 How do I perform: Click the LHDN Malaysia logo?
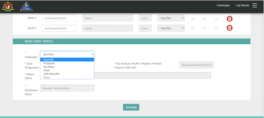tap(27, 6)
